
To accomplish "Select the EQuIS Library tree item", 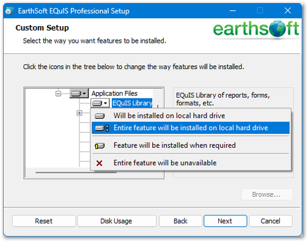I will pyautogui.click(x=132, y=103).
